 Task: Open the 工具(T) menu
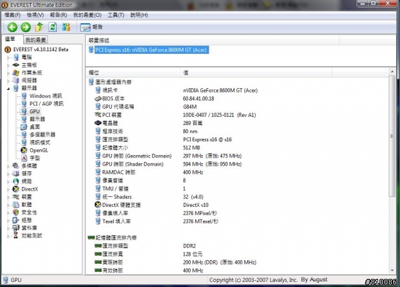point(116,15)
